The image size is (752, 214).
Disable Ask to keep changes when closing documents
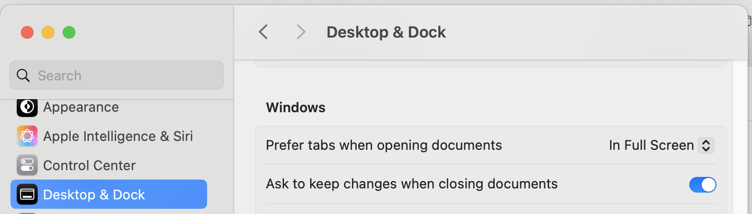pos(702,184)
